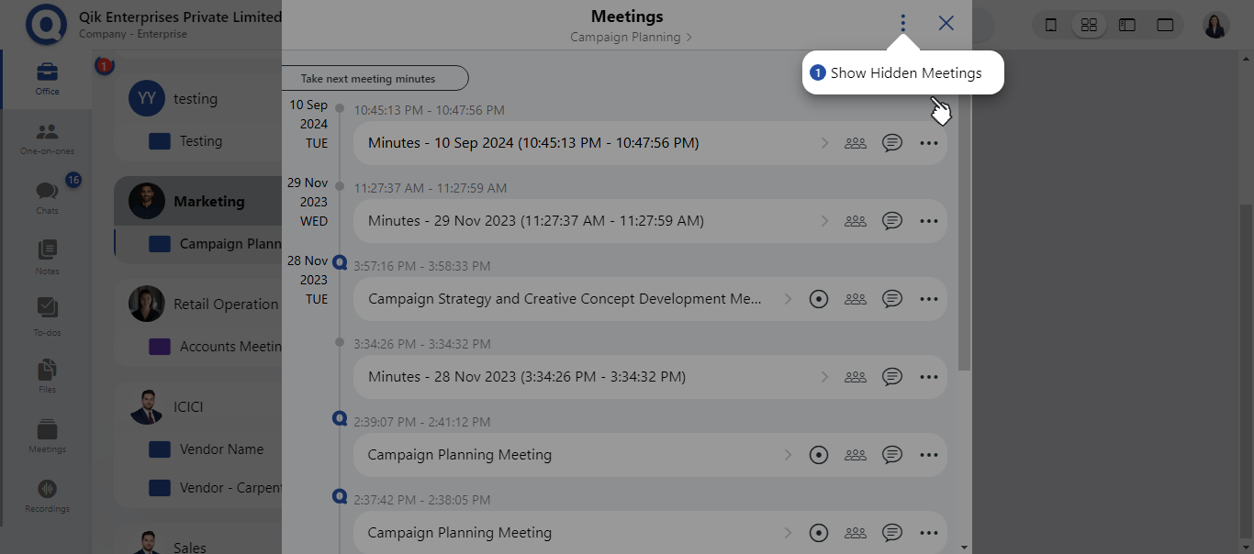
Task: Expand chevron on Minutes - 10 Sep 2024 row
Action: [x=824, y=143]
